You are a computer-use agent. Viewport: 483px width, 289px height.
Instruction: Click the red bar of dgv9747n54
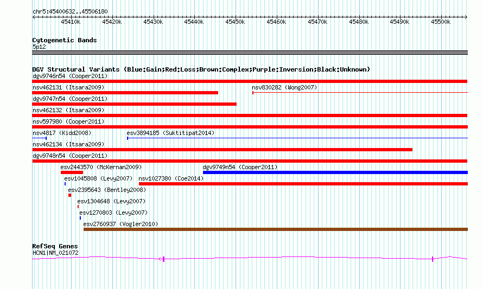(134, 104)
